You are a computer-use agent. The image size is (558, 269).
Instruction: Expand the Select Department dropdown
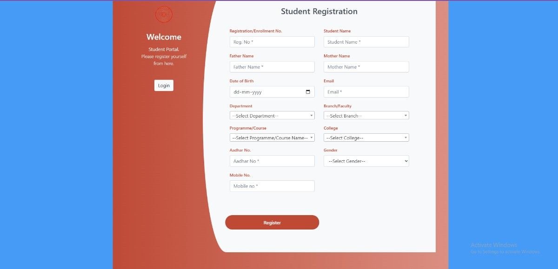[272, 116]
